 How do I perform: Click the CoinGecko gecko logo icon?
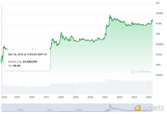[133, 71]
